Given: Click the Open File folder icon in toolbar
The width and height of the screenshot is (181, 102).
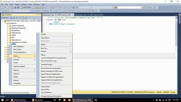Looking at the screenshot, I should [12, 8].
